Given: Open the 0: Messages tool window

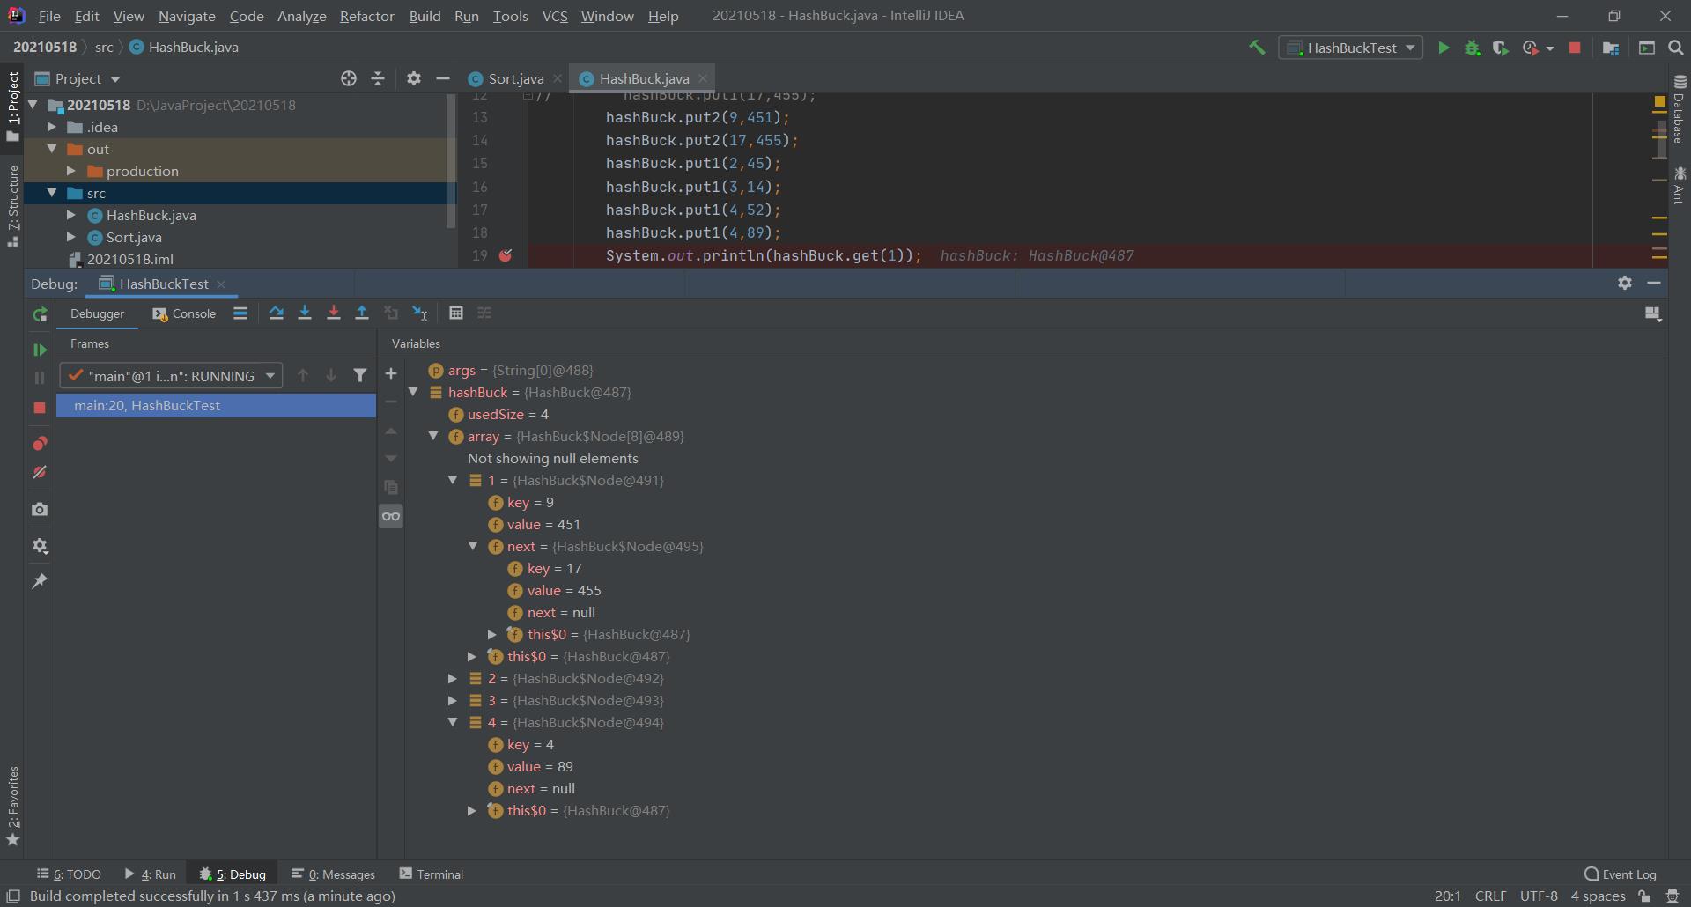Looking at the screenshot, I should [x=333, y=874].
